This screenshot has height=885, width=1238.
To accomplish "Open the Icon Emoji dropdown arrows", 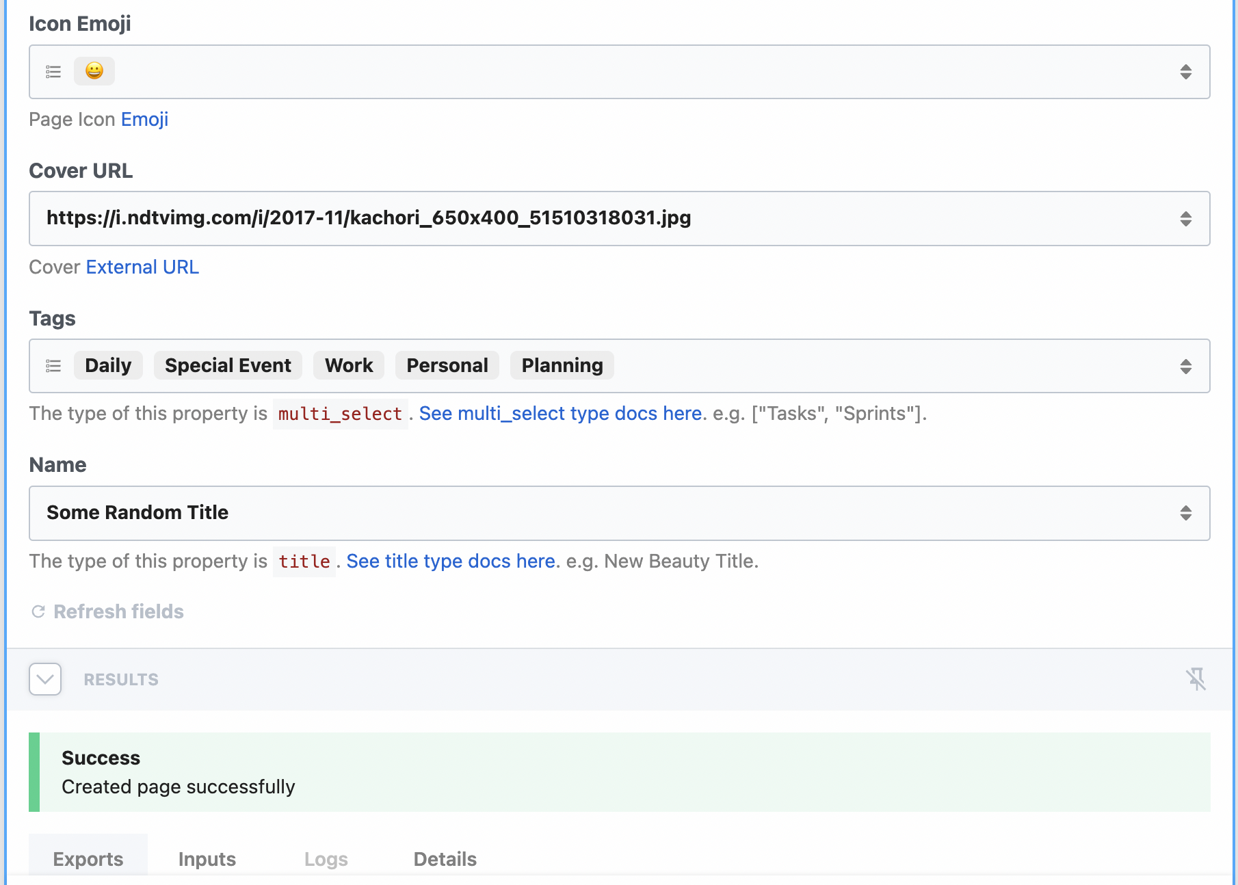I will pyautogui.click(x=1186, y=72).
